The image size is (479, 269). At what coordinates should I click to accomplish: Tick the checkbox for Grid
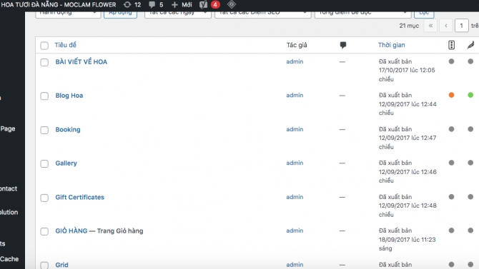(x=44, y=265)
